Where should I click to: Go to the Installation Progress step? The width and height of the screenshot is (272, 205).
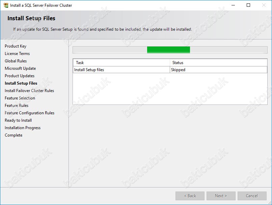click(x=23, y=128)
